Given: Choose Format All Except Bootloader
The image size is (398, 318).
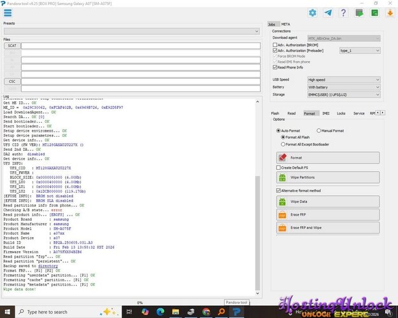Looking at the screenshot, I should [283, 144].
